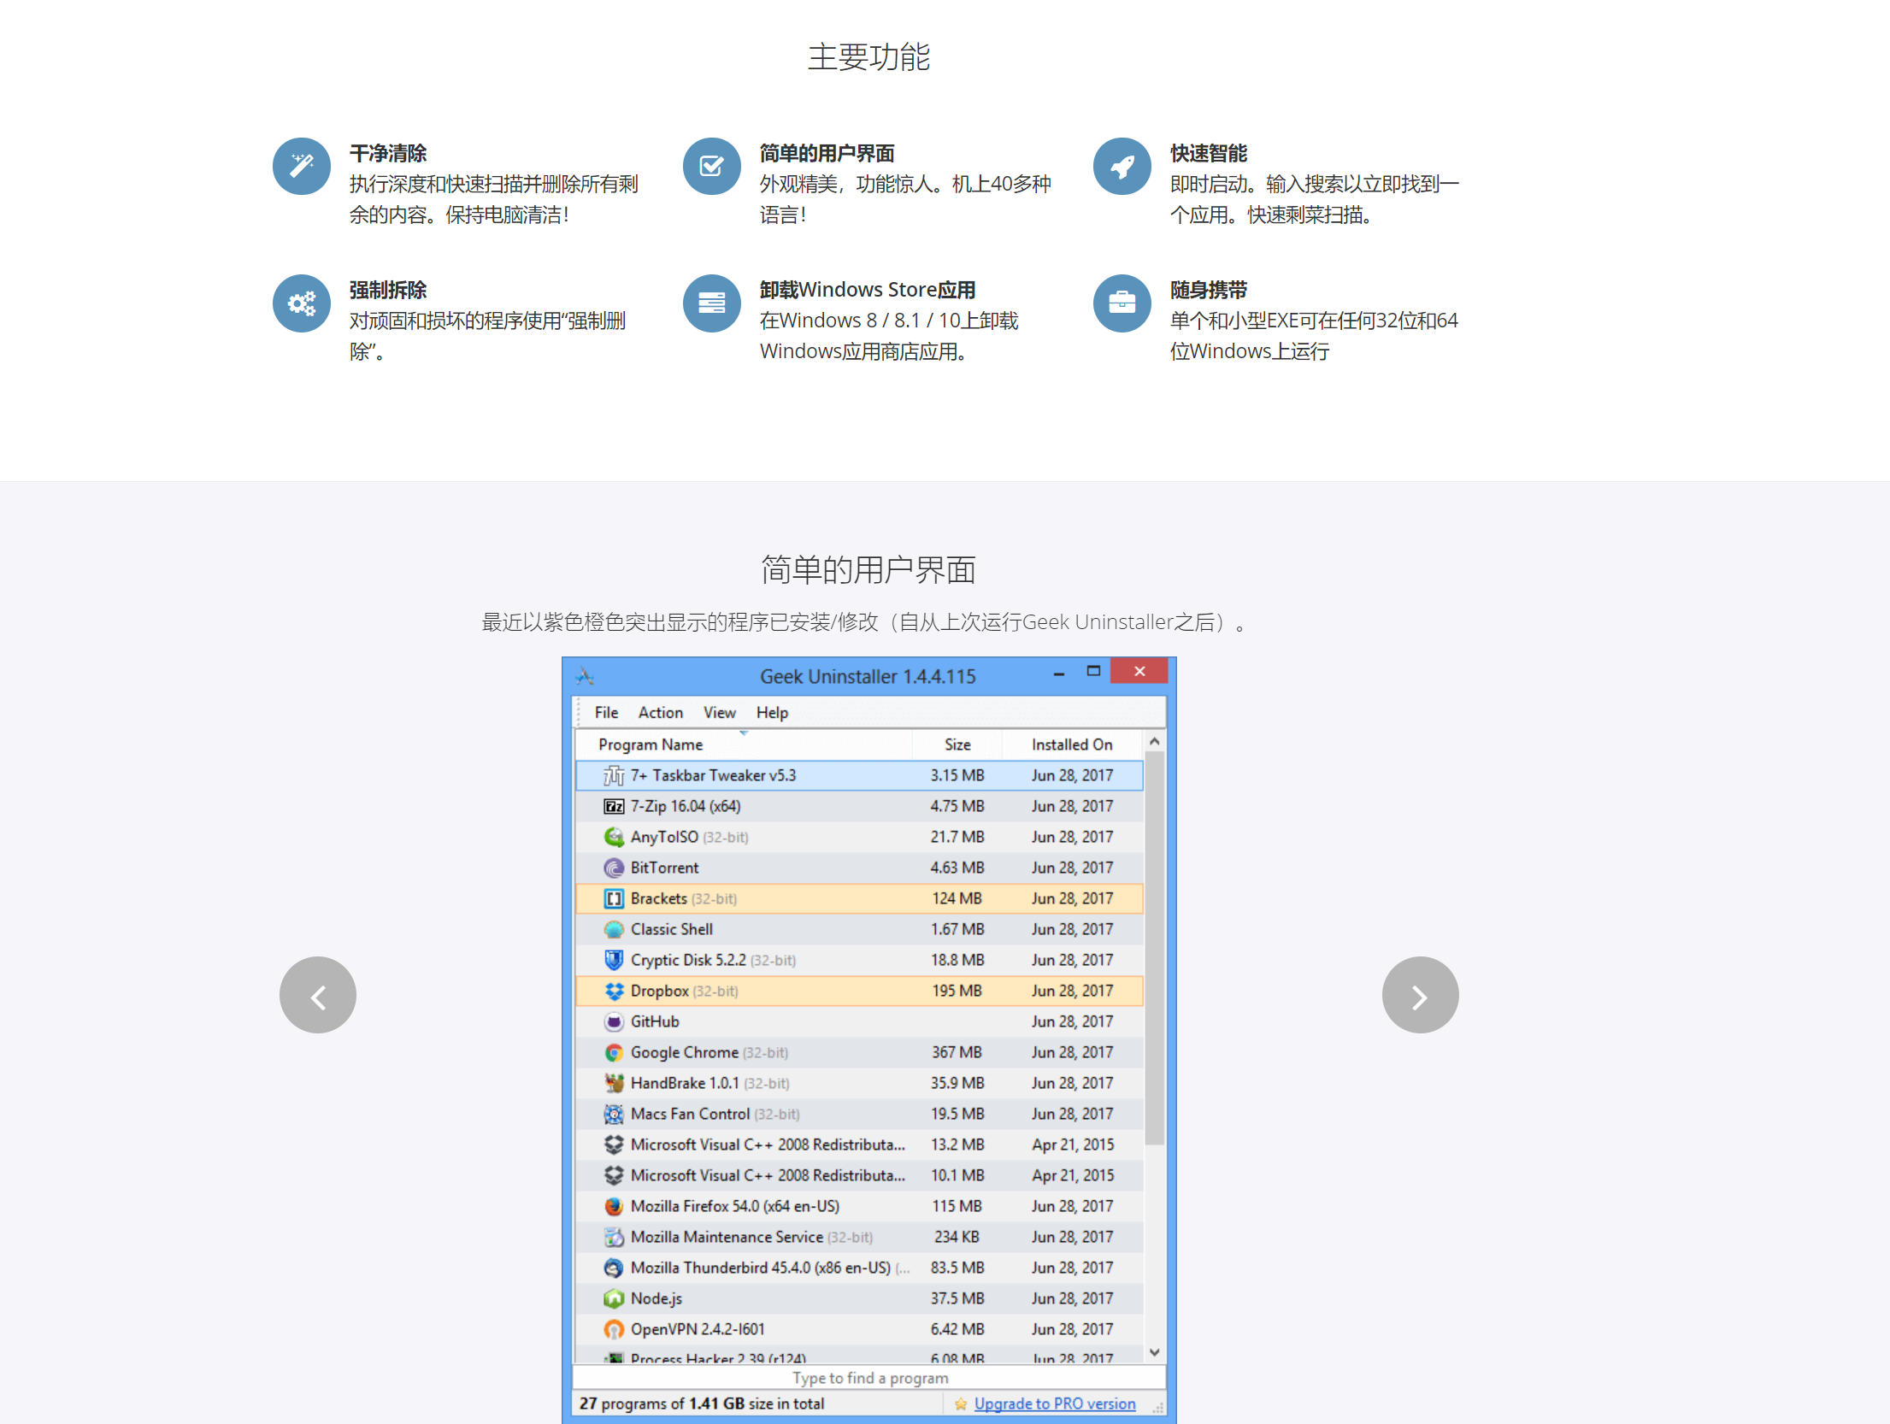The image size is (1890, 1424).
Task: Click the checkmark simple user interface icon
Action: (711, 166)
